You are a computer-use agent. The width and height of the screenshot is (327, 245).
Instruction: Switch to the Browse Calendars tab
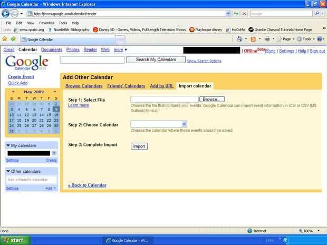point(84,86)
